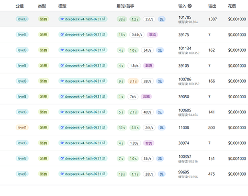Click the 流 stream badge in the 38 s row
The height and width of the screenshot is (196, 248).
162,19
